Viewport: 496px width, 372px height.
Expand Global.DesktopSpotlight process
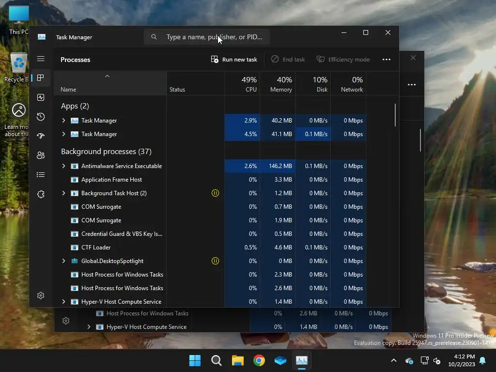coord(63,261)
